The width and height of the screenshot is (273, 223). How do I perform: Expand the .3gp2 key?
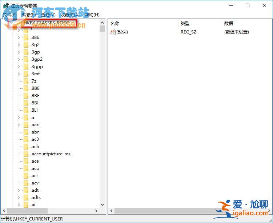pyautogui.click(x=19, y=59)
